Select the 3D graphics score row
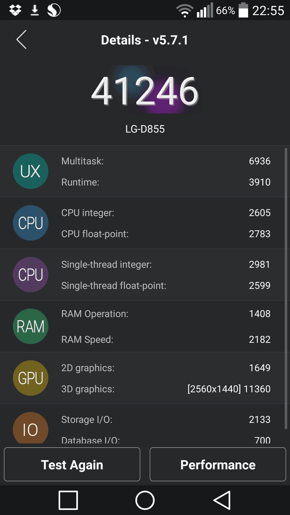290x515 pixels. pos(166,389)
